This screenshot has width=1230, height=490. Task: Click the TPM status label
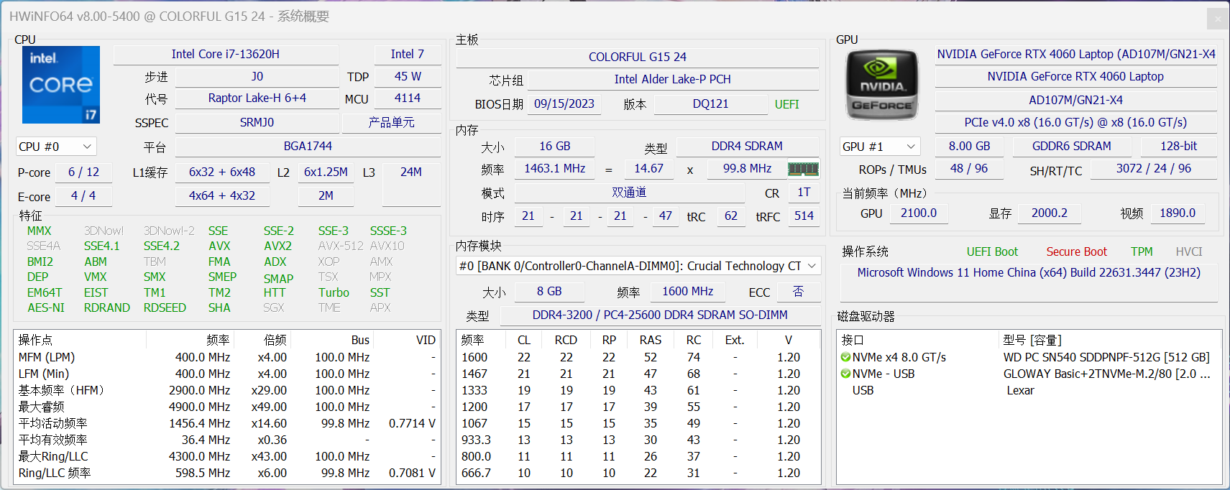coord(1142,251)
